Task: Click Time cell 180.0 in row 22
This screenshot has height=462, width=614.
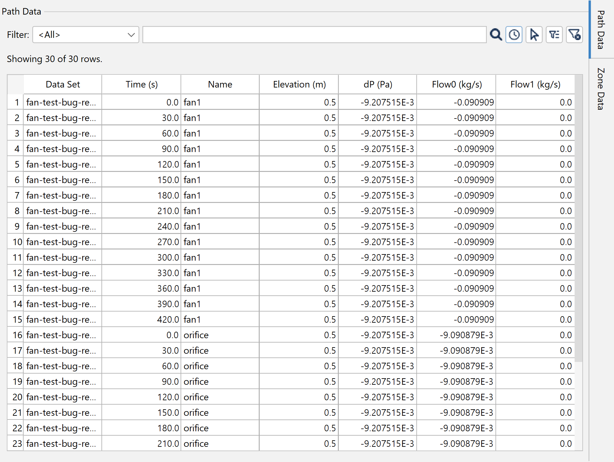Action: pyautogui.click(x=141, y=428)
